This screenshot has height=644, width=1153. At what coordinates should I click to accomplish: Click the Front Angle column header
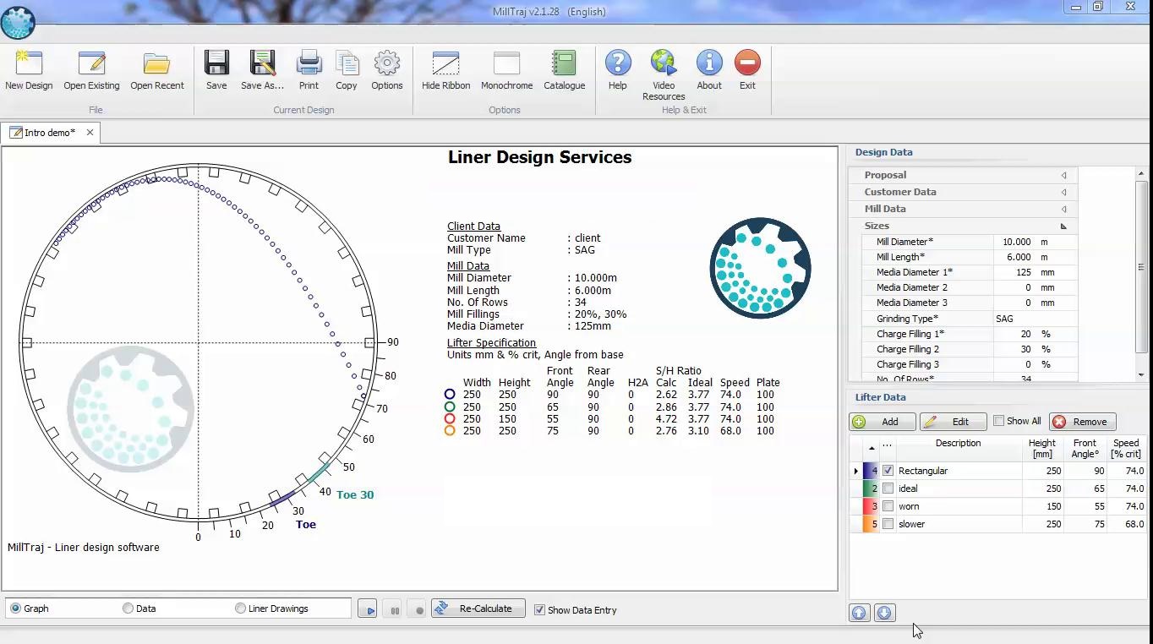tap(1085, 448)
